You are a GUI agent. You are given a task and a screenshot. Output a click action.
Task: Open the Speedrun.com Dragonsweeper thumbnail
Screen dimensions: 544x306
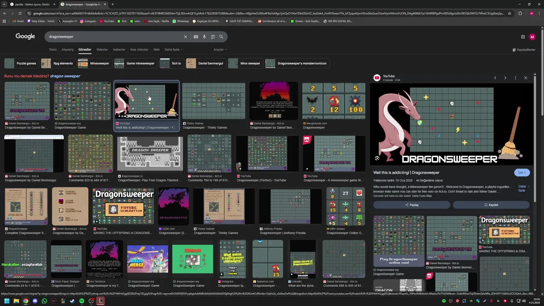pyautogui.click(x=268, y=259)
